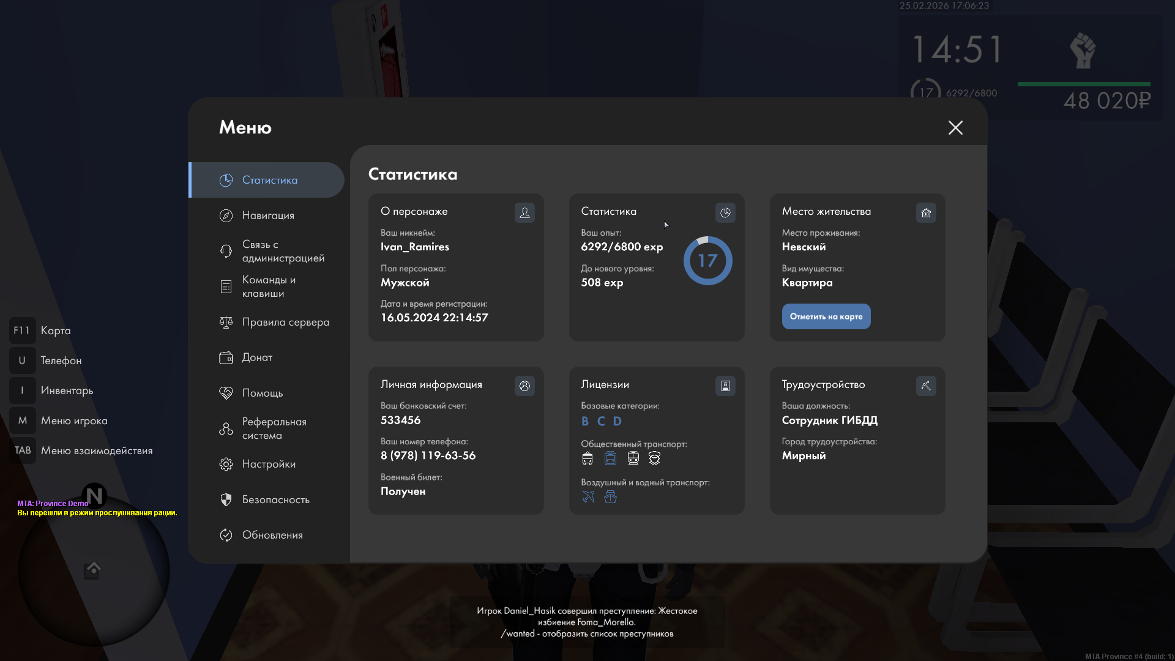Open the Навигация menu section
Screen dimensions: 1175x661
(x=267, y=215)
